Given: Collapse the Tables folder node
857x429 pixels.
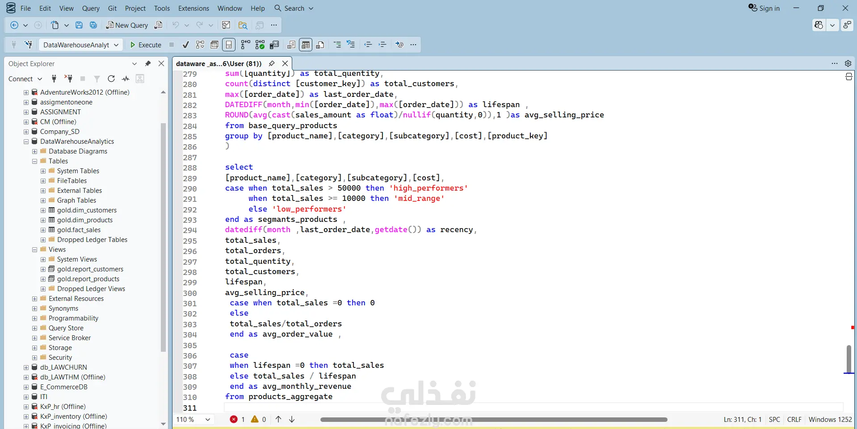Looking at the screenshot, I should [x=35, y=161].
